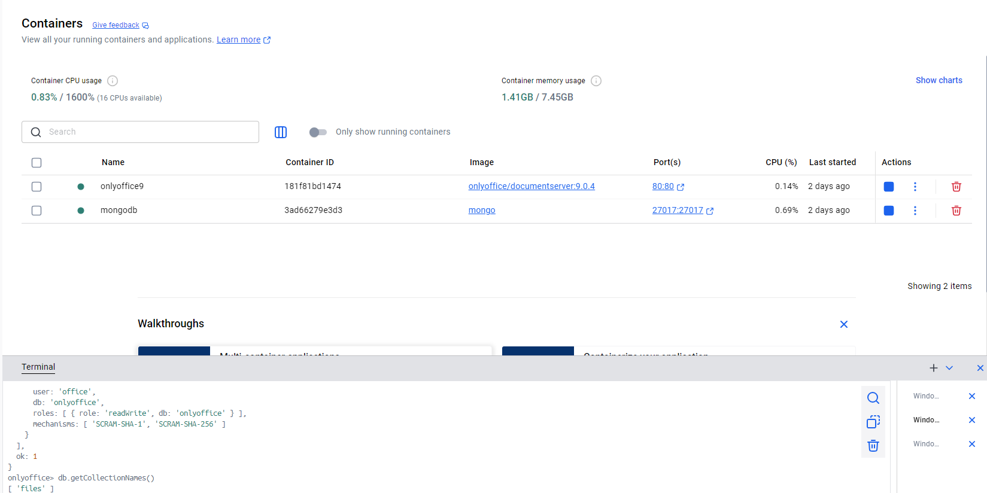Select the mongodb row checkbox
987x493 pixels.
coord(37,211)
